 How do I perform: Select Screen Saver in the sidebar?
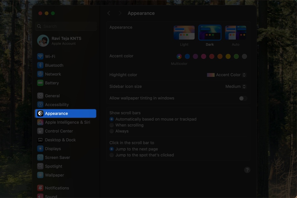coord(55,157)
